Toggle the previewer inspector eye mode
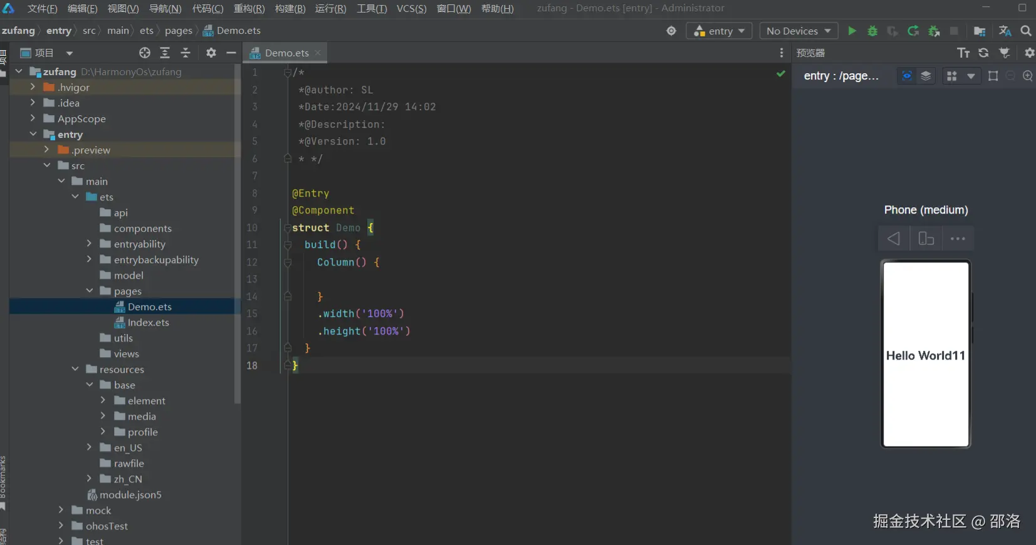The image size is (1036, 545). tap(906, 76)
